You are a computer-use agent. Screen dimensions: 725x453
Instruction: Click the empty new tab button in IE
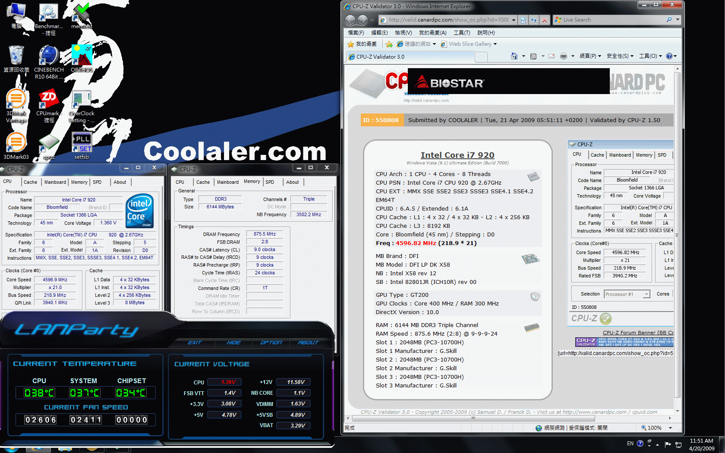pyautogui.click(x=481, y=57)
